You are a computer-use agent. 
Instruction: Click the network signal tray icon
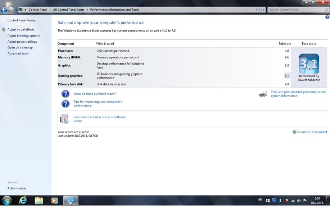coord(293,201)
